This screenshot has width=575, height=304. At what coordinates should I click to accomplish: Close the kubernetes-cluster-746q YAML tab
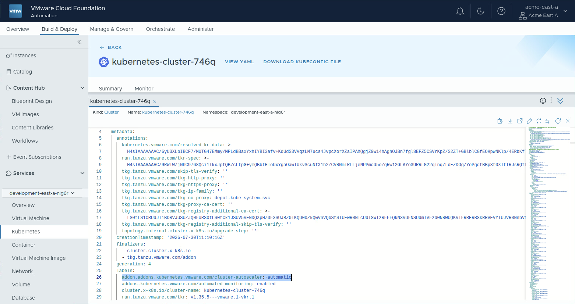pyautogui.click(x=155, y=102)
